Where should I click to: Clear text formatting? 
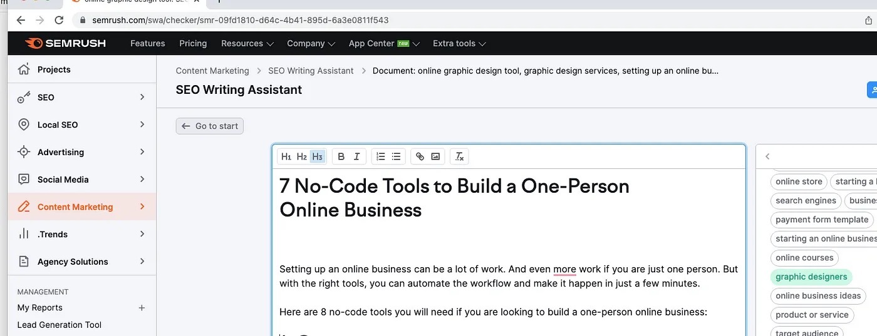[x=459, y=156]
